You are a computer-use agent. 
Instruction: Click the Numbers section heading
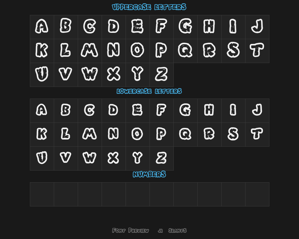[x=149, y=174]
